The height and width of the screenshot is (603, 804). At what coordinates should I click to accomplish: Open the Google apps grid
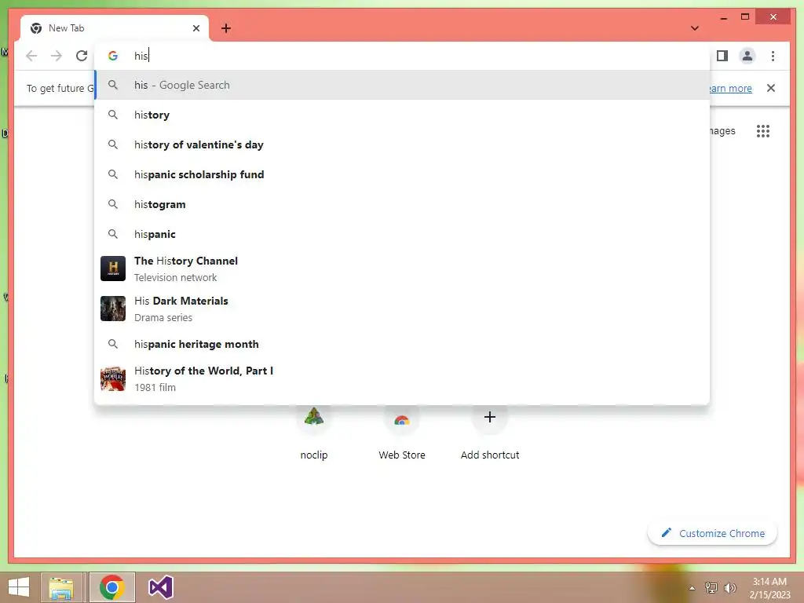(763, 131)
